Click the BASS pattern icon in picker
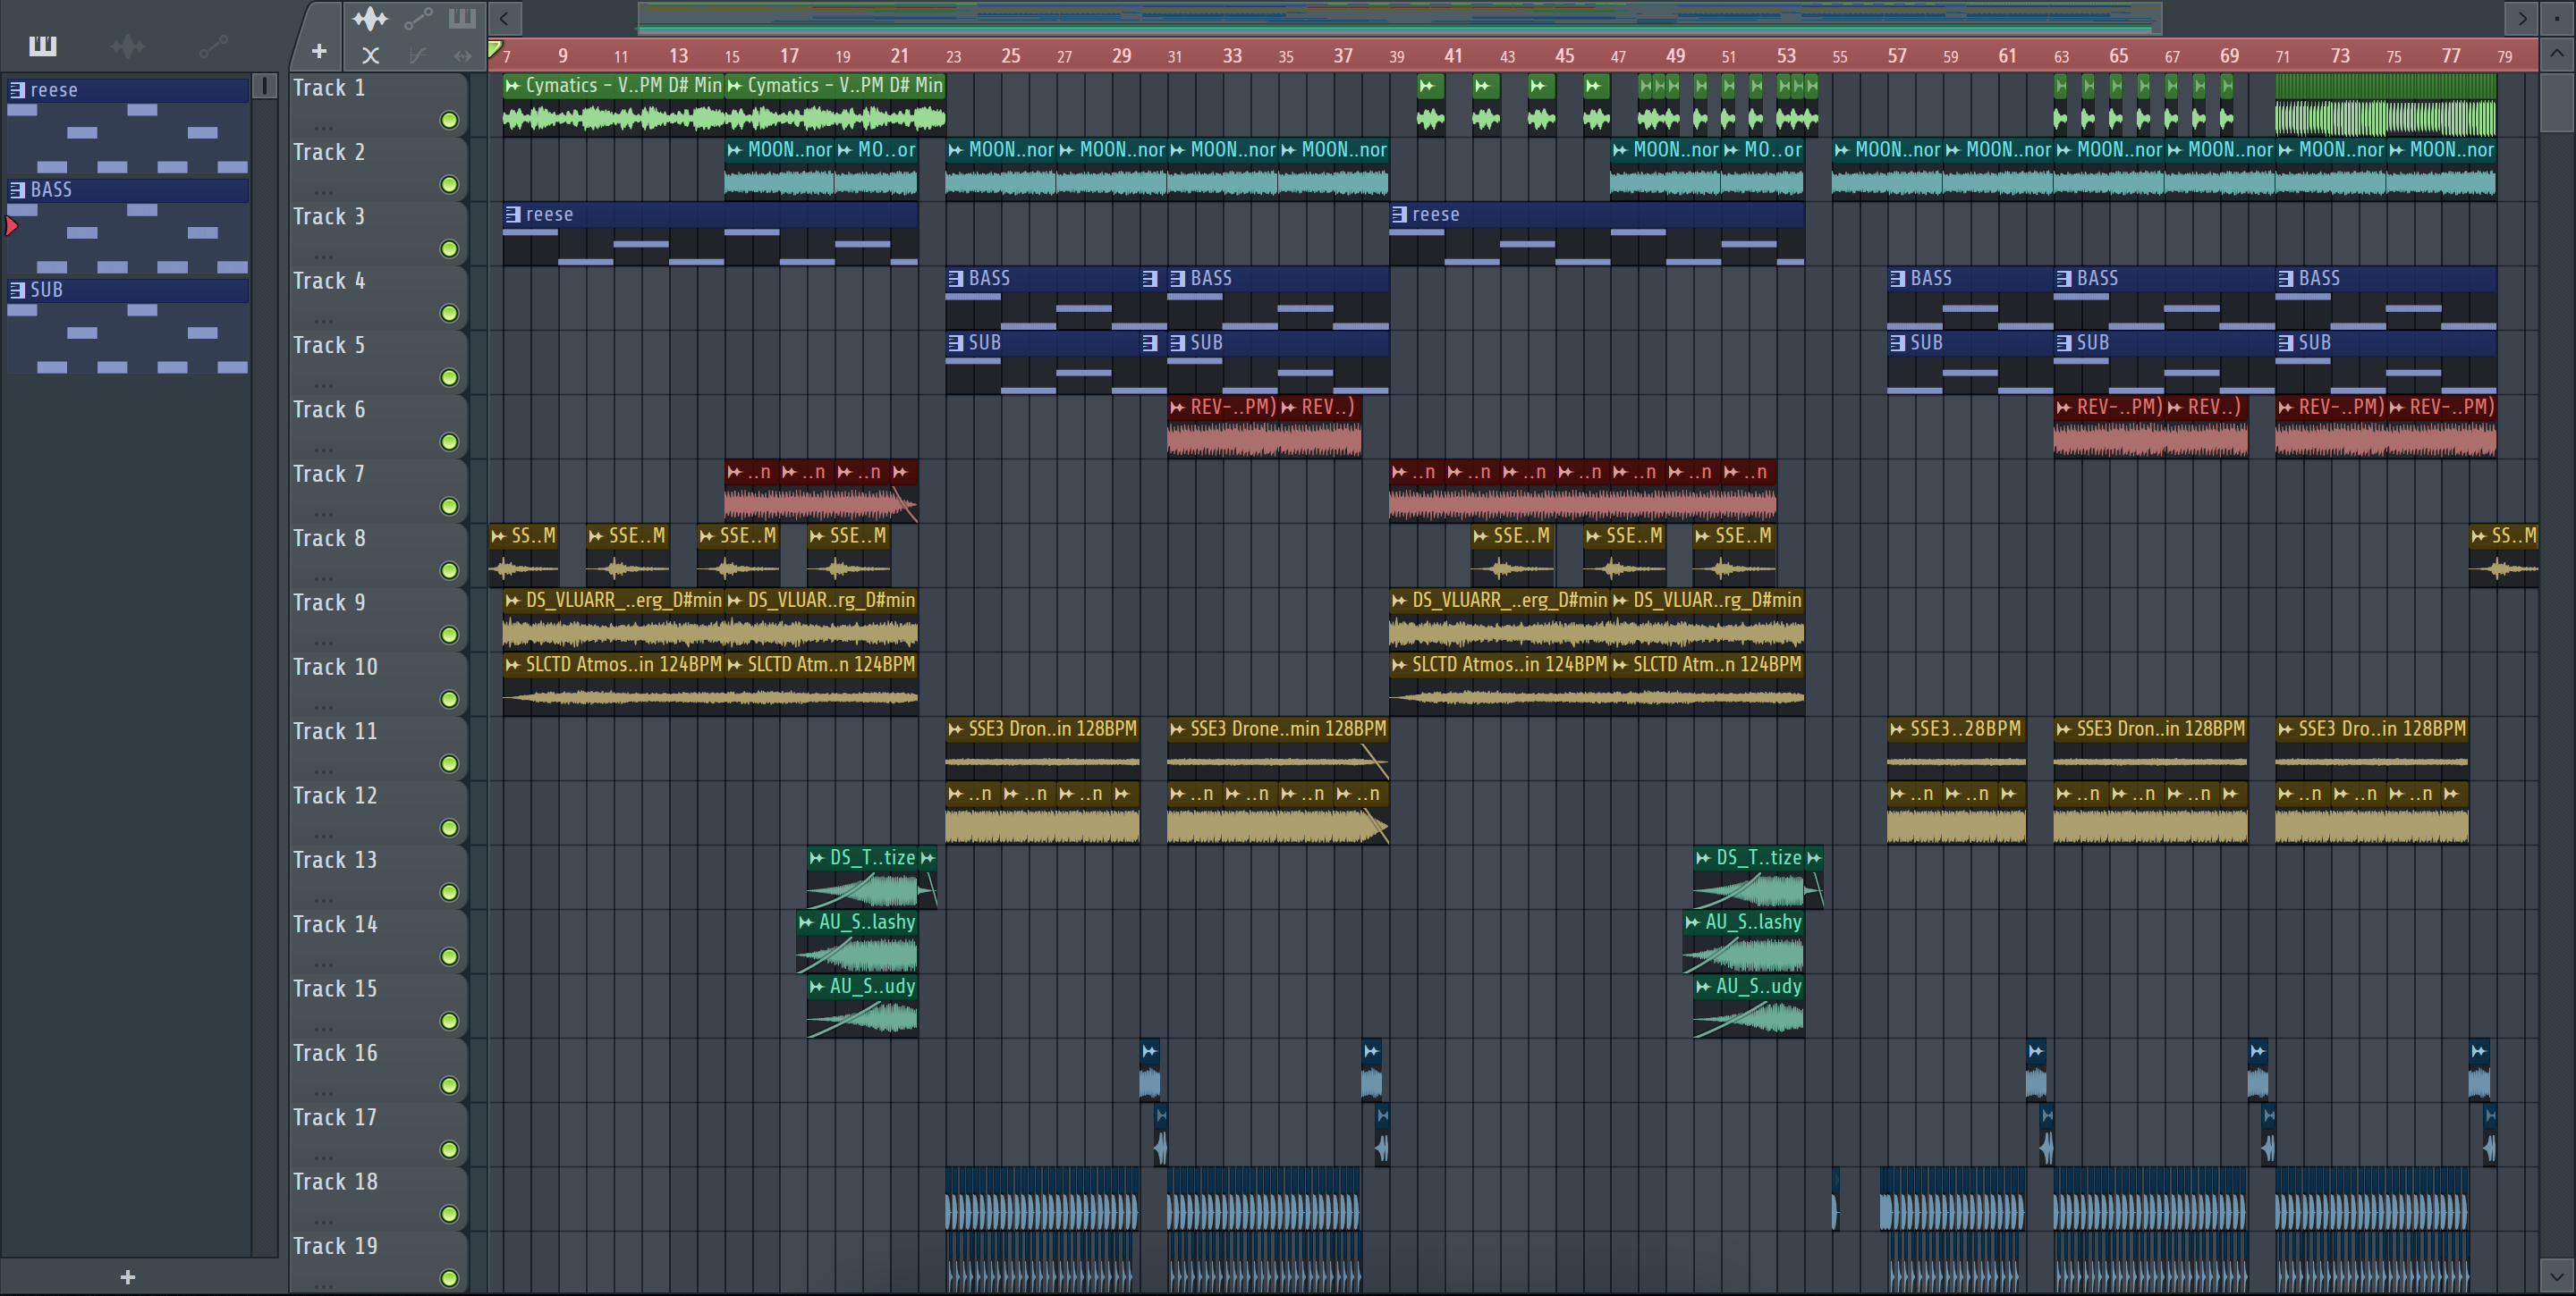Image resolution: width=2576 pixels, height=1296 pixels. tap(17, 189)
